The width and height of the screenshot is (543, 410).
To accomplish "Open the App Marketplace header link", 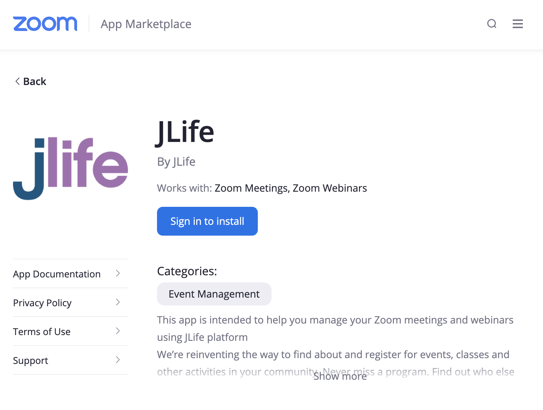I will click(145, 24).
